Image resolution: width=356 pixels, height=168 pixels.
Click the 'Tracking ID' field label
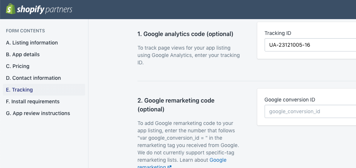[x=278, y=33]
